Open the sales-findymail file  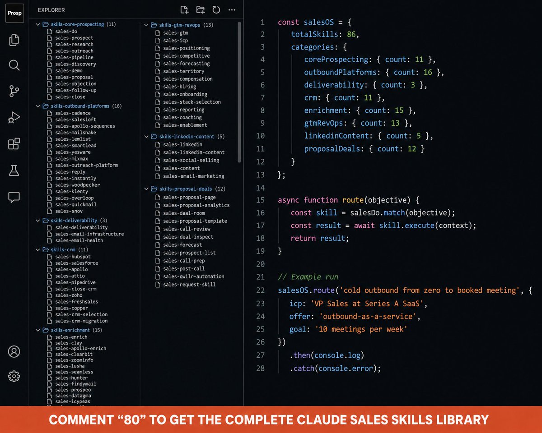pos(75,384)
